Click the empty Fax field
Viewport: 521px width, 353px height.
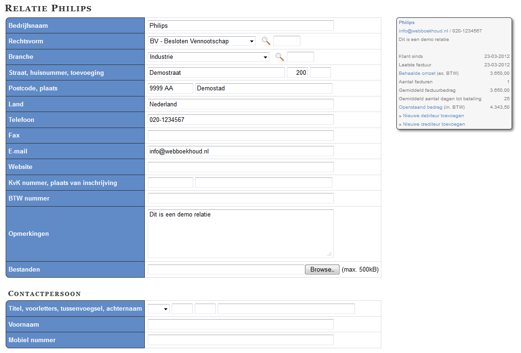pos(241,136)
